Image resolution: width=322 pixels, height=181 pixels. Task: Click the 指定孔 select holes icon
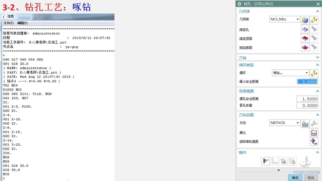point(305,29)
